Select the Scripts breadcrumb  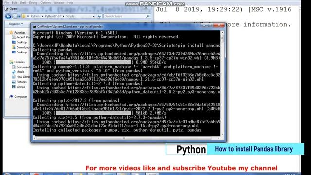click(x=70, y=16)
